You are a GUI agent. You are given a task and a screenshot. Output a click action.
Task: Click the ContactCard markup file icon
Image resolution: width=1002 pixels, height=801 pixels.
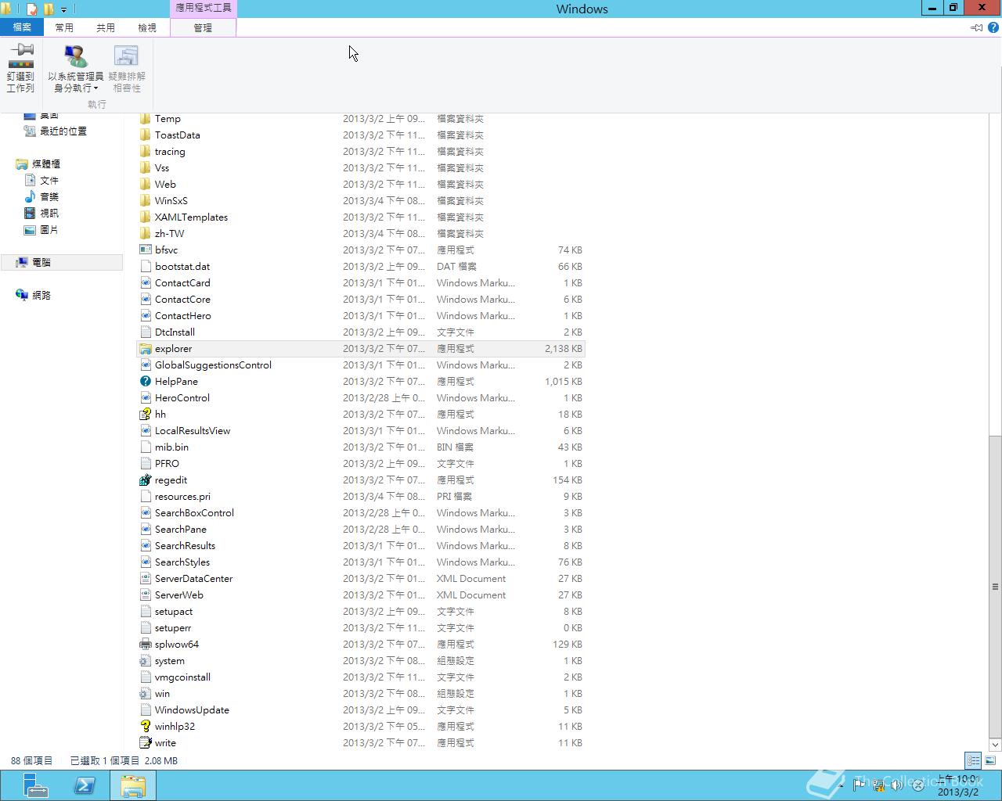tap(145, 282)
